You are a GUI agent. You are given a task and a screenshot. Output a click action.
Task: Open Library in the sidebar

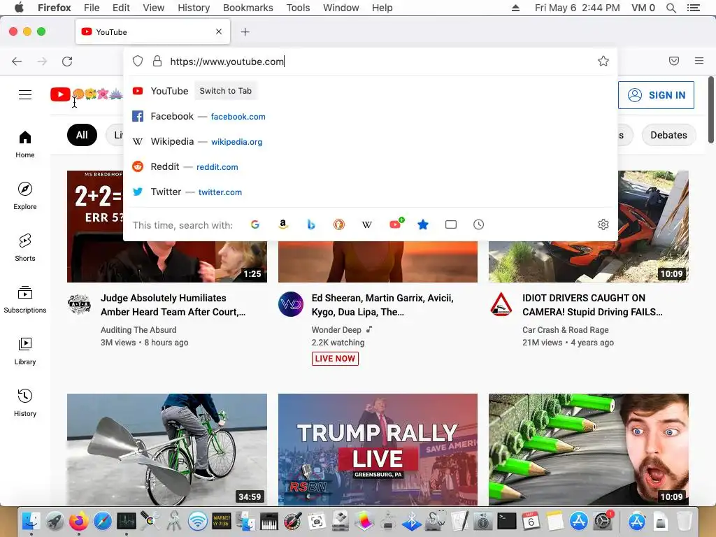(25, 351)
